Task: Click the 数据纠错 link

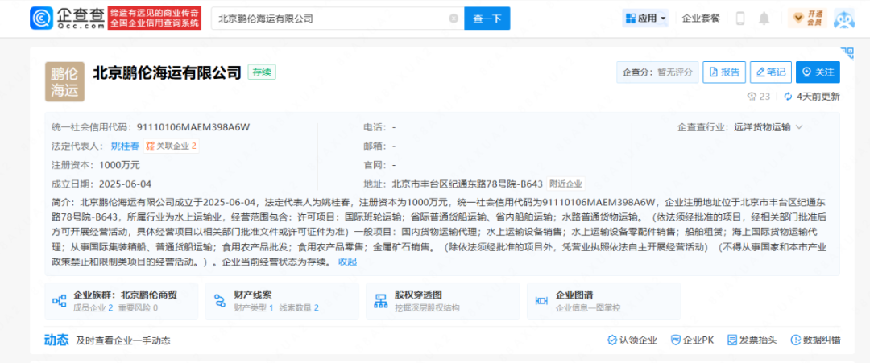Action: tap(815, 340)
